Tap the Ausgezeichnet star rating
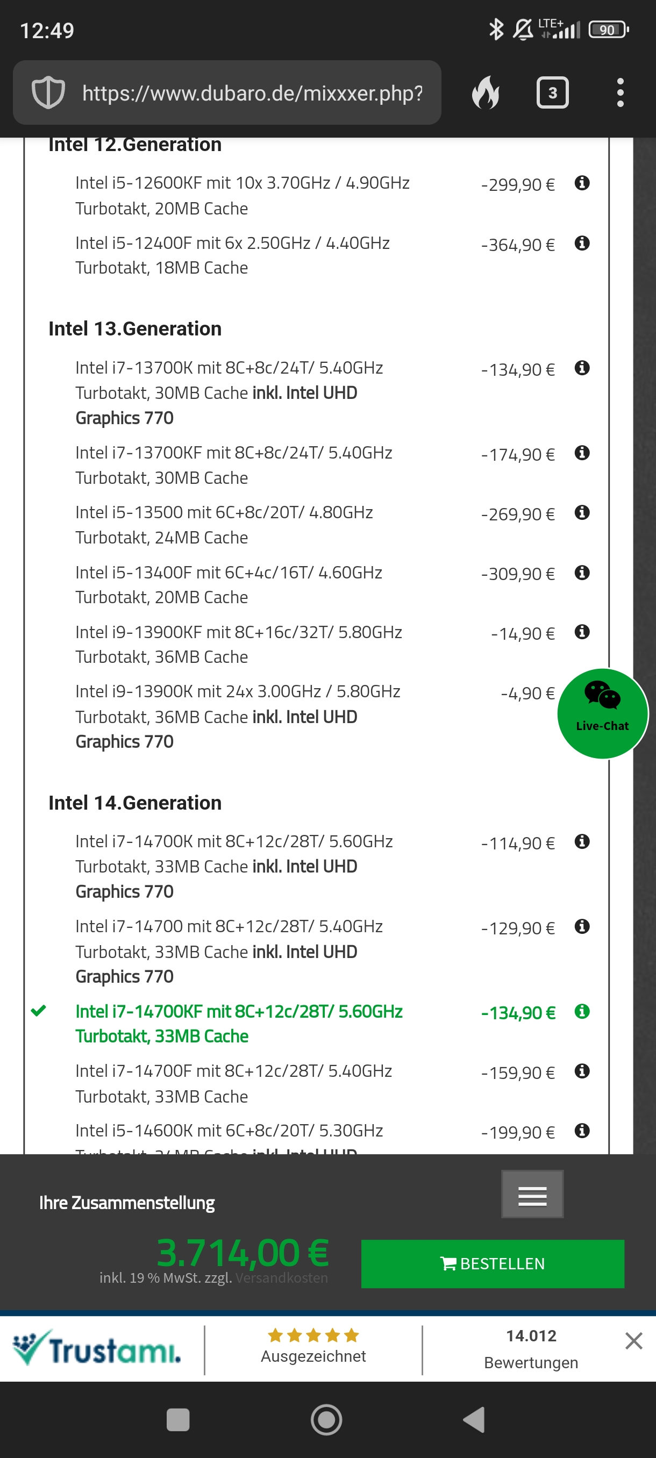The width and height of the screenshot is (656, 1458). 313,1345
